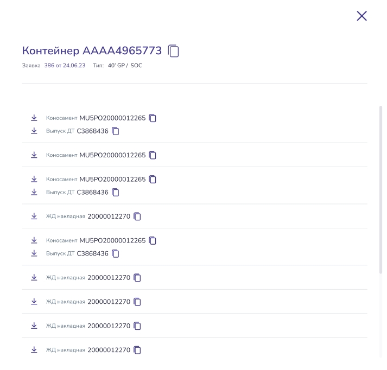Download the first Выпуск ДТ C3868436
387x370 pixels.
pyautogui.click(x=34, y=131)
